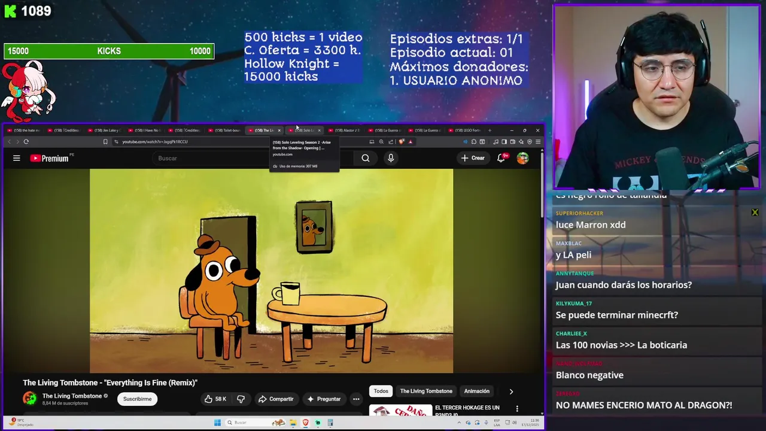Open volume control in the system tray
Screen dimensions: 766x431
tap(515, 423)
